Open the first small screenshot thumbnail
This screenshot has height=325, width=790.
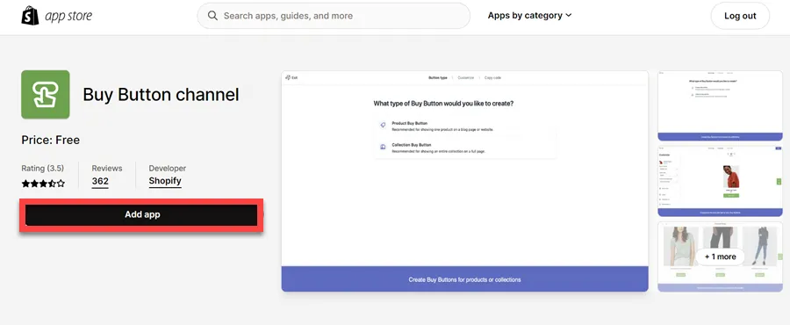pyautogui.click(x=720, y=105)
